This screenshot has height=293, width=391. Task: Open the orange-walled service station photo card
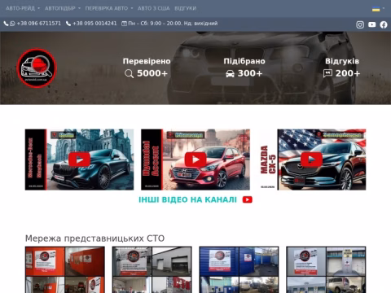point(65,269)
